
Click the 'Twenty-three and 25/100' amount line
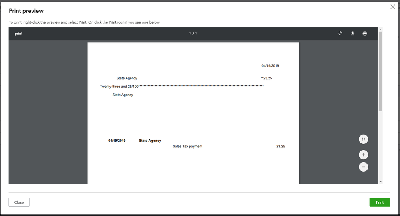tap(182, 87)
